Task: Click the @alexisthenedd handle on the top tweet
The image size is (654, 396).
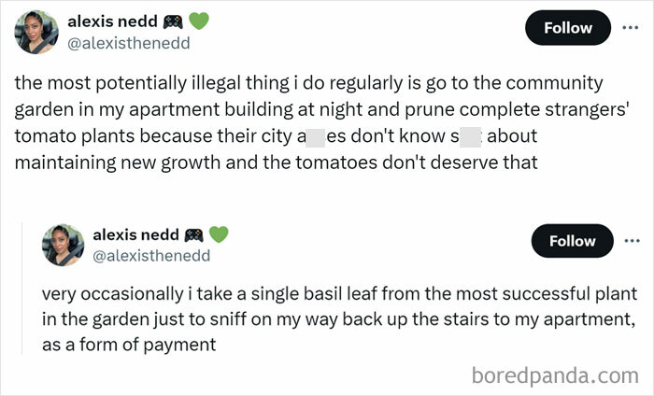Action: (x=128, y=41)
